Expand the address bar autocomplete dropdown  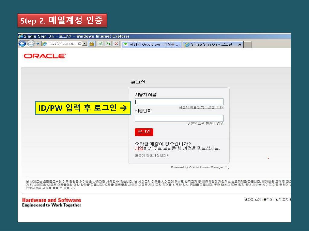pos(85,44)
